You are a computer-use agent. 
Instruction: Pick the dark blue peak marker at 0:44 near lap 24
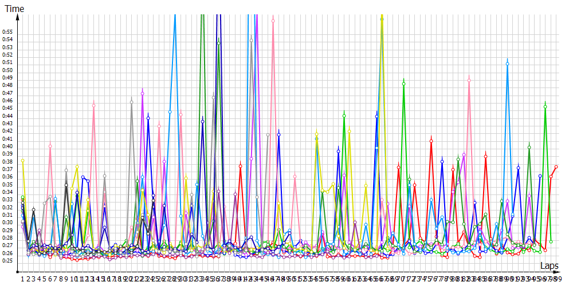point(148,117)
